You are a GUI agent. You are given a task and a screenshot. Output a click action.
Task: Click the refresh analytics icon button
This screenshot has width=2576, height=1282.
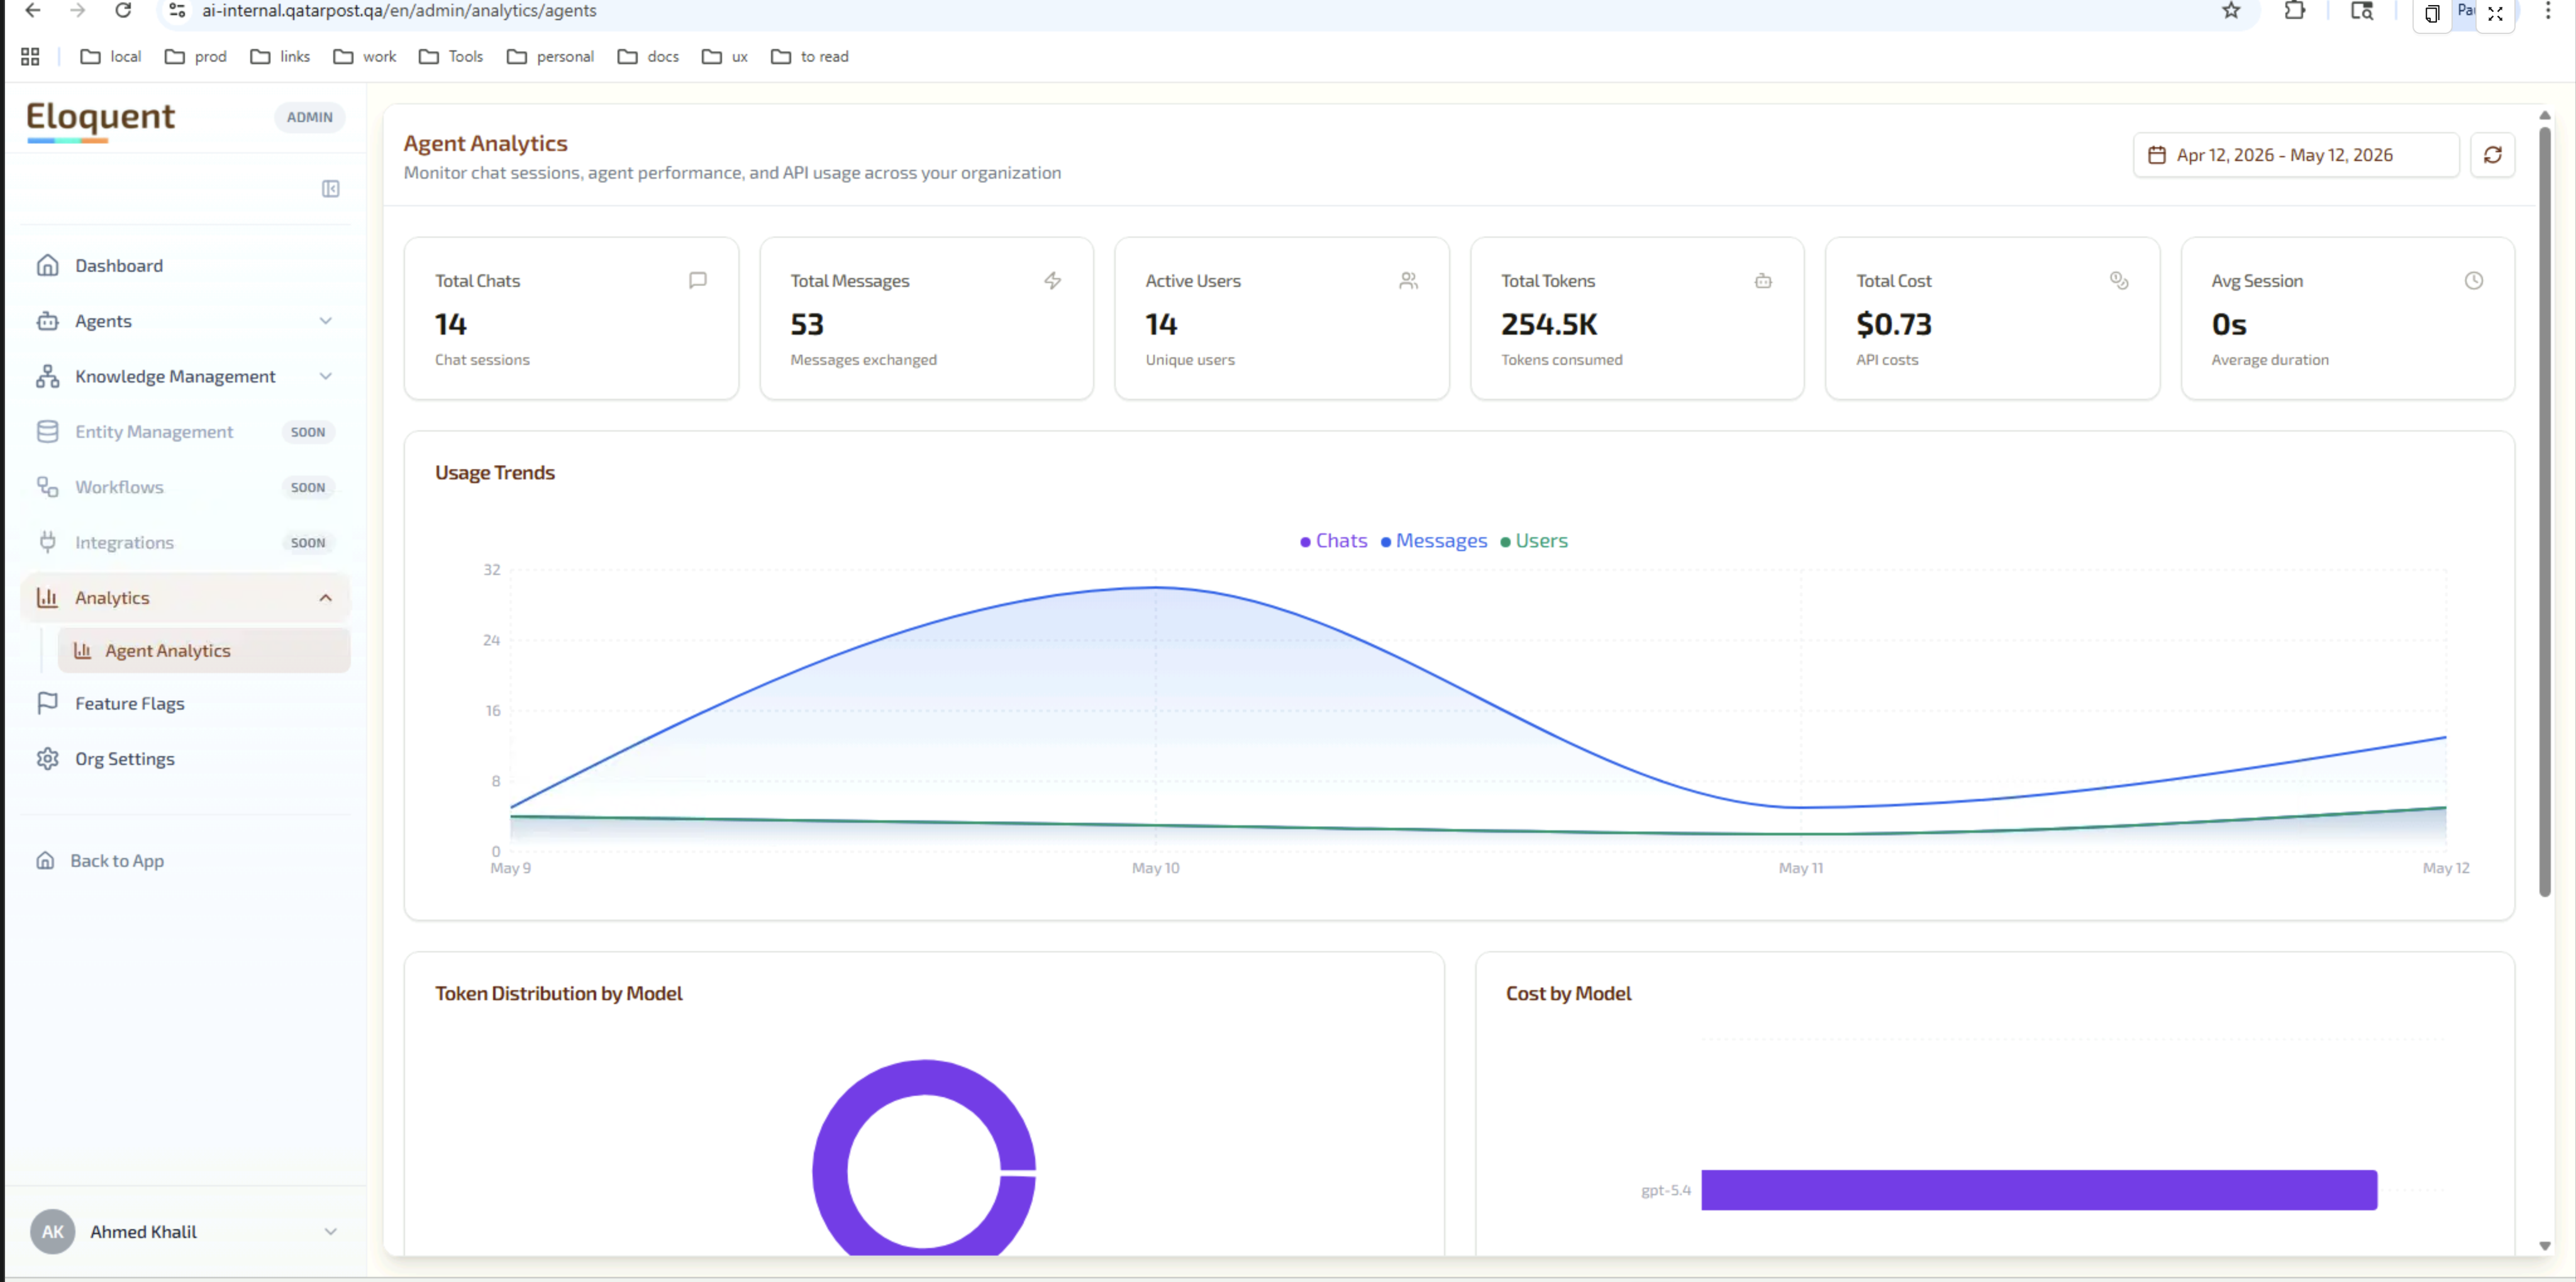click(x=2492, y=155)
